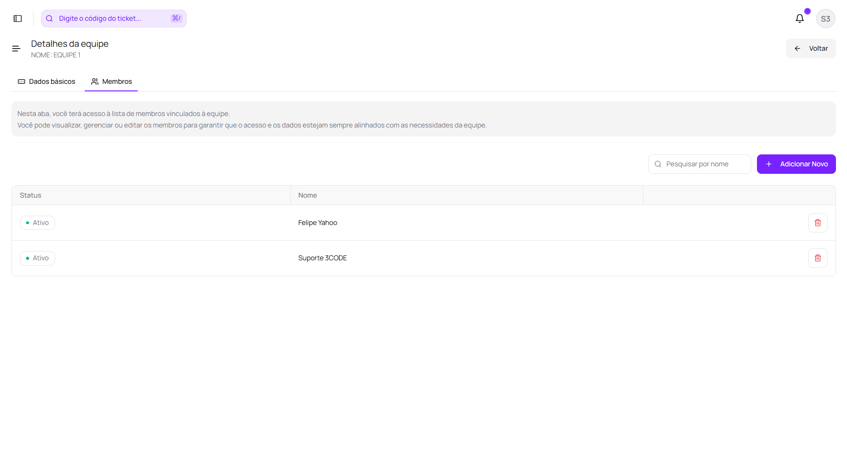Screen dimensions: 847x476
Task: Click the Ativo badge for Felipe Yahoo
Action: [x=38, y=223]
